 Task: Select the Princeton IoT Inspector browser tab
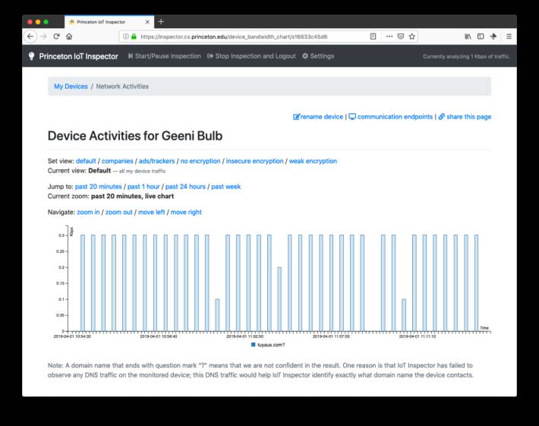point(109,22)
